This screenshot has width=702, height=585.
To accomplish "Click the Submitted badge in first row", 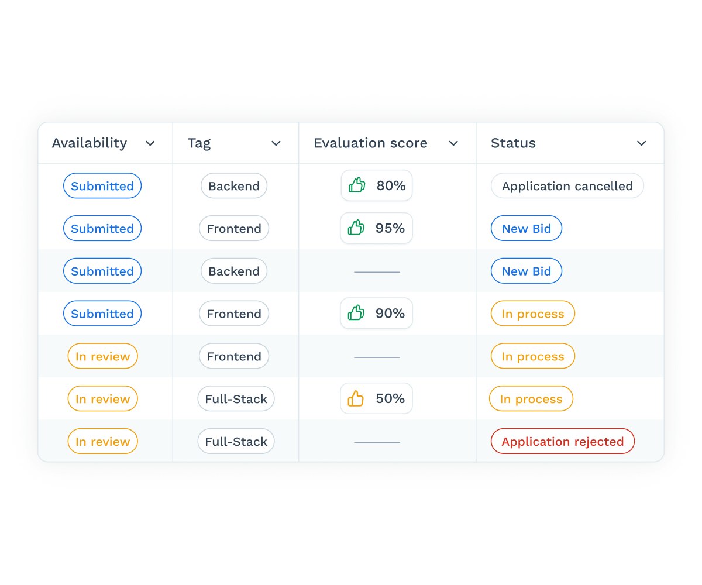I will [x=102, y=186].
